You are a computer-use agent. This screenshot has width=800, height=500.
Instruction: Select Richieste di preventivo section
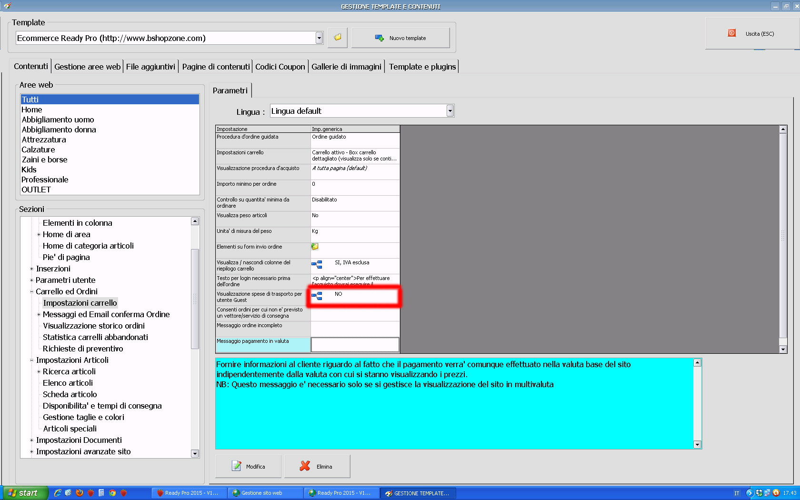click(83, 349)
